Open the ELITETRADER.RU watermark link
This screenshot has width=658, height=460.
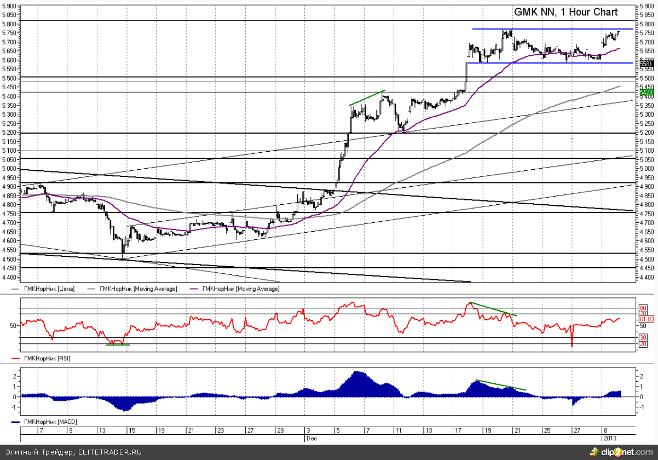click(111, 452)
